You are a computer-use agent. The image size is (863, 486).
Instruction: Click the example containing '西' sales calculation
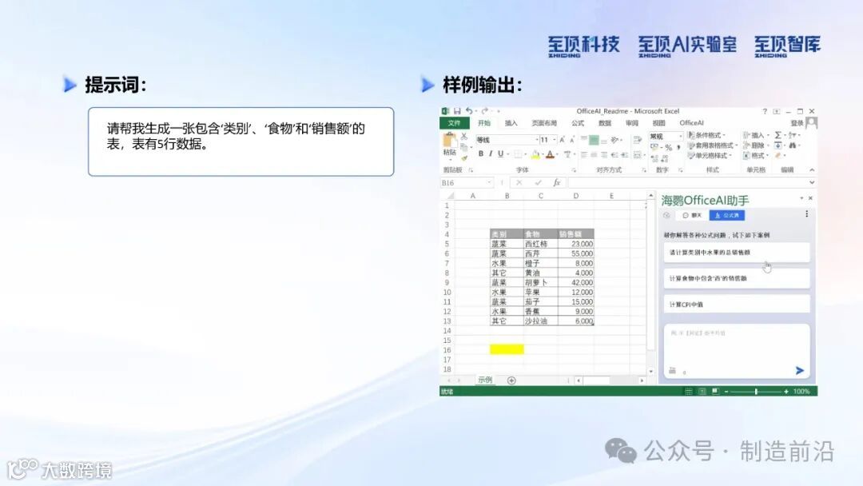click(737, 278)
